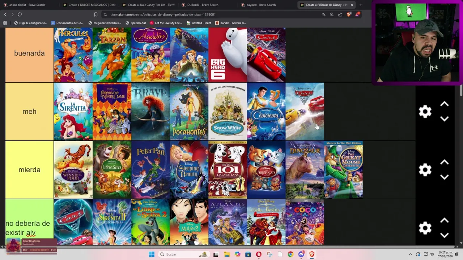Select the Aladdin poster

click(150, 55)
